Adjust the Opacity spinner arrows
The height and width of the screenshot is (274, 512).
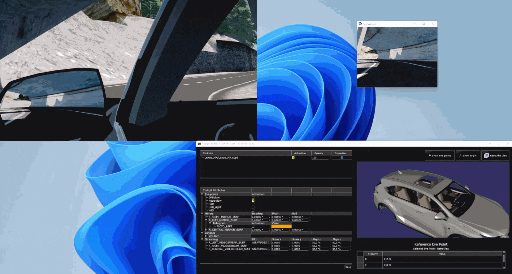click(330, 158)
